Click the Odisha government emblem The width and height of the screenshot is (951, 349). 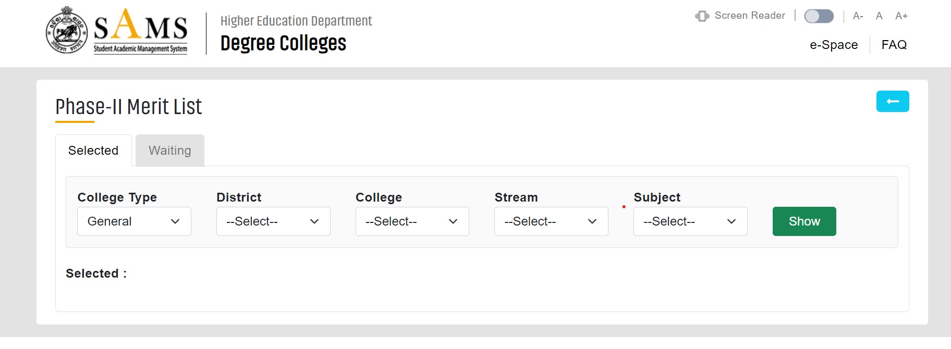tap(67, 30)
